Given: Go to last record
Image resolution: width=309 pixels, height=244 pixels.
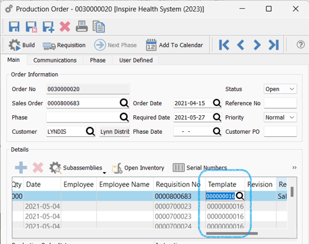Looking at the screenshot, I should [x=274, y=45].
